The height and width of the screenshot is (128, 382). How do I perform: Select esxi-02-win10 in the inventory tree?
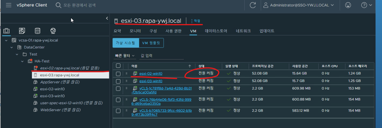coord(52,89)
